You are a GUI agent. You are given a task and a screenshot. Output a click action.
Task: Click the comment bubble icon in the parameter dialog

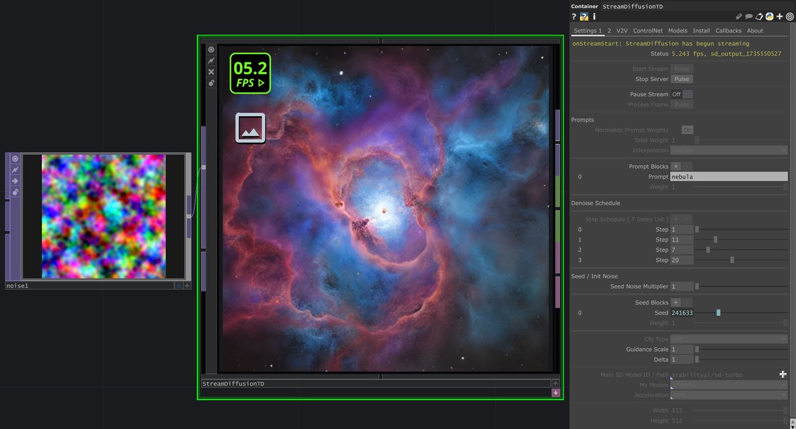749,16
